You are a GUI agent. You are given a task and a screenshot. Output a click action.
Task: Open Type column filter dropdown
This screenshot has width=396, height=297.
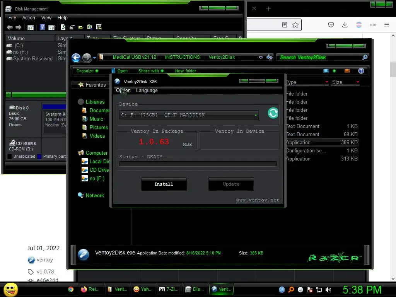(327, 82)
